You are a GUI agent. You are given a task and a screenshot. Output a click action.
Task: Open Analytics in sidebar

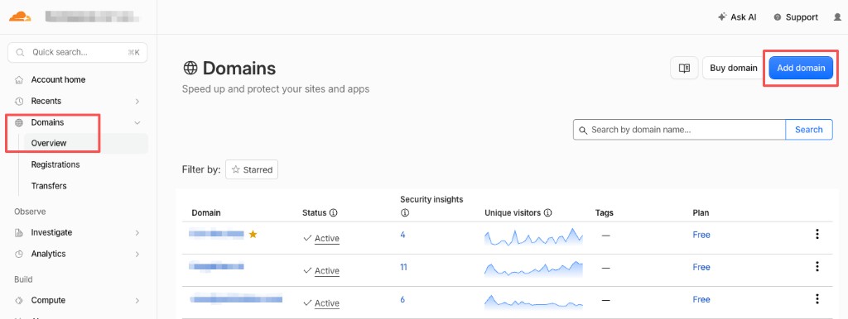click(48, 254)
